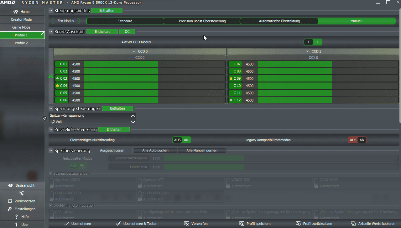Image resolution: width=401 pixels, height=228 pixels.
Task: Click the dot marker on core C 12
Action: (x=231, y=100)
